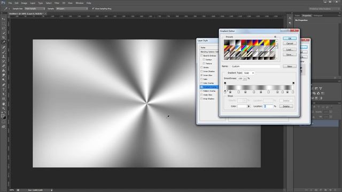
Task: Enable Color Overlay checkbox
Action: point(201,83)
